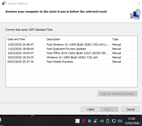Screen dimensions: 142x126
Task: Click Manual type in the Post Qualcomm row
Action: pyautogui.click(x=116, y=49)
